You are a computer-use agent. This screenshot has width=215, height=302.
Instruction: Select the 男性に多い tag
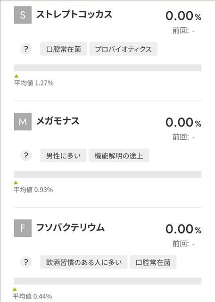[x=63, y=155]
